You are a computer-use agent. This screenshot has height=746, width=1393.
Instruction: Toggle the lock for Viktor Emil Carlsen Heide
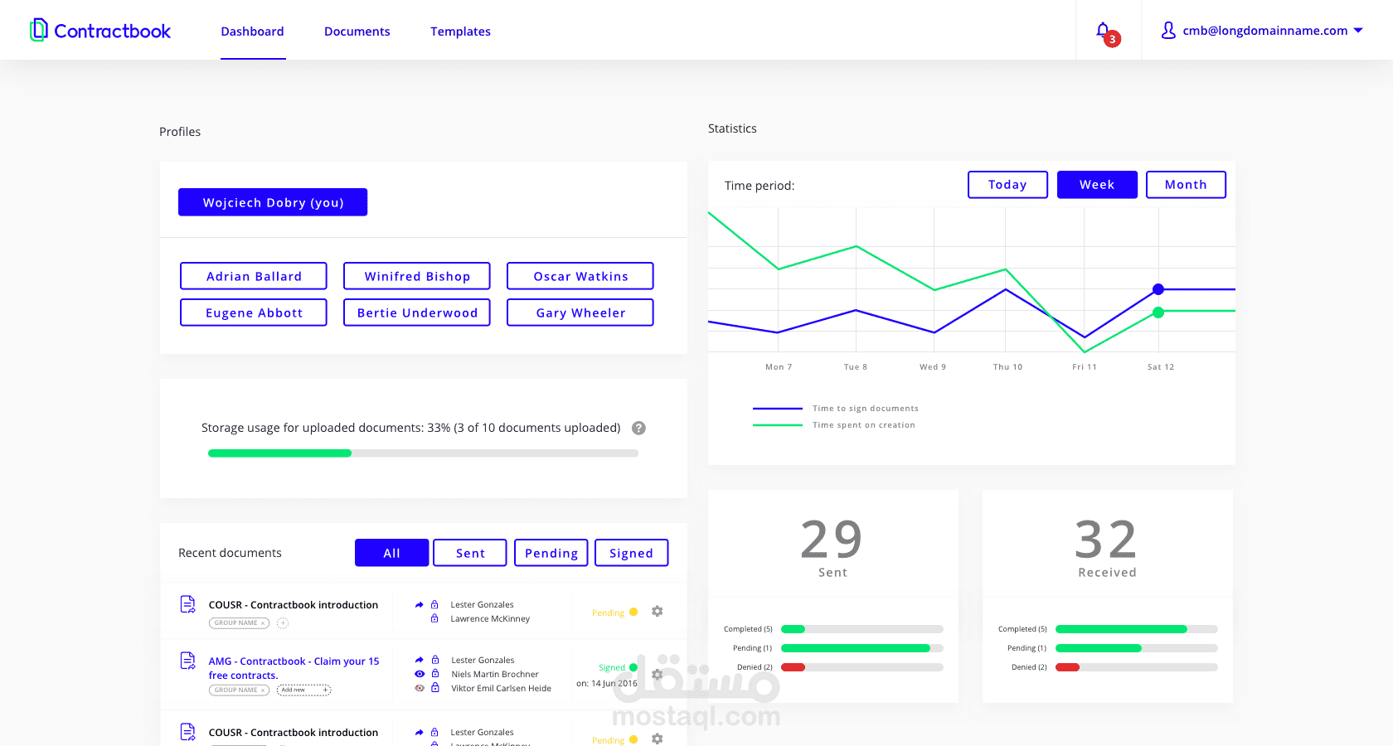click(435, 688)
